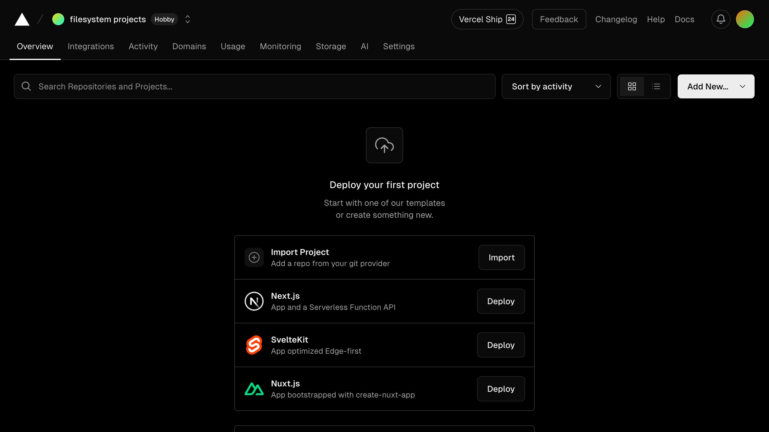Open the notifications bell

(721, 19)
